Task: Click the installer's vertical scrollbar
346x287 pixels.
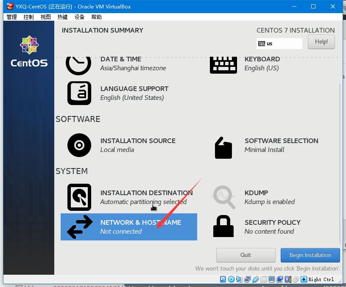Action: [339, 161]
